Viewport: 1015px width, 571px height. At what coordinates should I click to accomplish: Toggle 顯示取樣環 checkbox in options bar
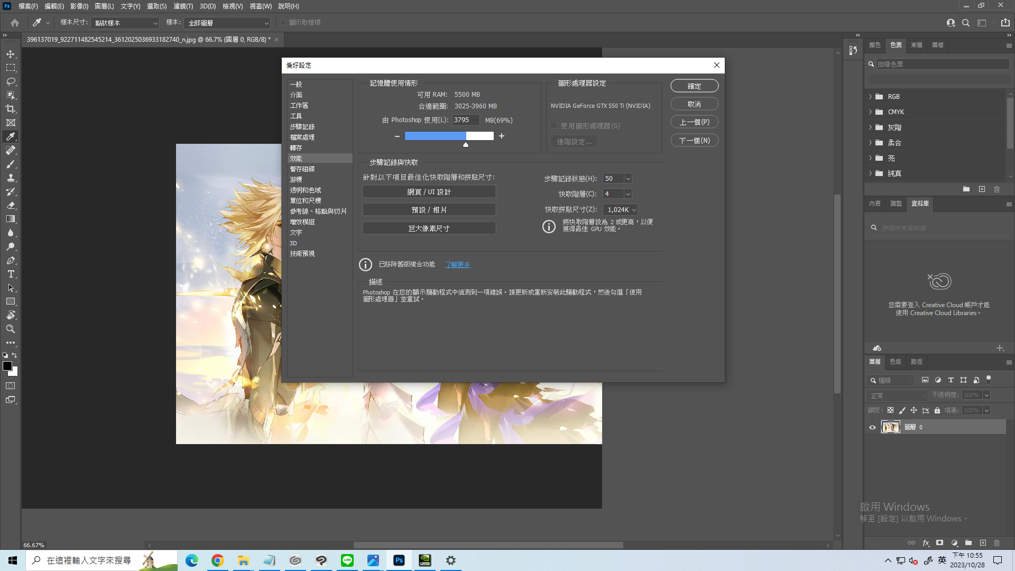[283, 23]
